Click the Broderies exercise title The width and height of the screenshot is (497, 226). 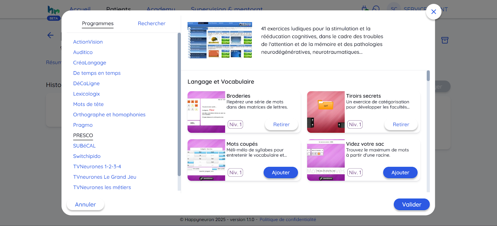(x=239, y=96)
